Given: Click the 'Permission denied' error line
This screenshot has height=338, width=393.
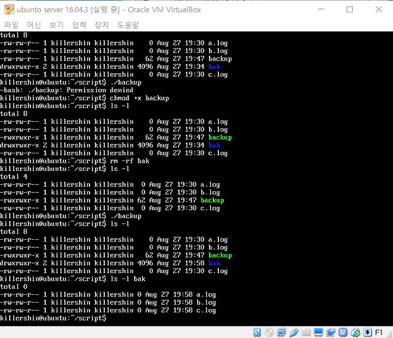Looking at the screenshot, I should click(x=67, y=90).
